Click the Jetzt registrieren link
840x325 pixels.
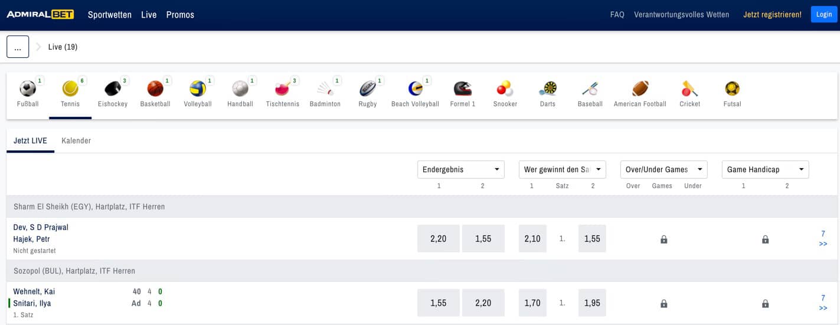coord(772,15)
